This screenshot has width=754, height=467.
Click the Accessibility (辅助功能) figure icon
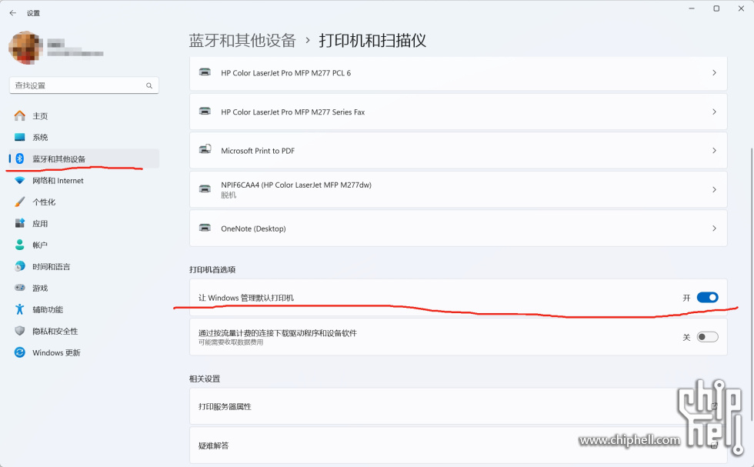[x=20, y=309]
